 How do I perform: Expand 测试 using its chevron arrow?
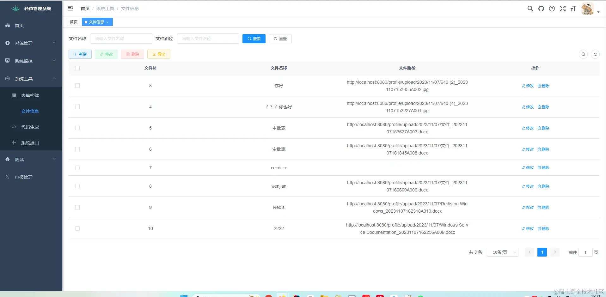(54, 159)
